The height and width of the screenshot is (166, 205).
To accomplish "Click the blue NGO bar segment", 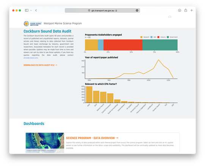I will (x=101, y=45).
